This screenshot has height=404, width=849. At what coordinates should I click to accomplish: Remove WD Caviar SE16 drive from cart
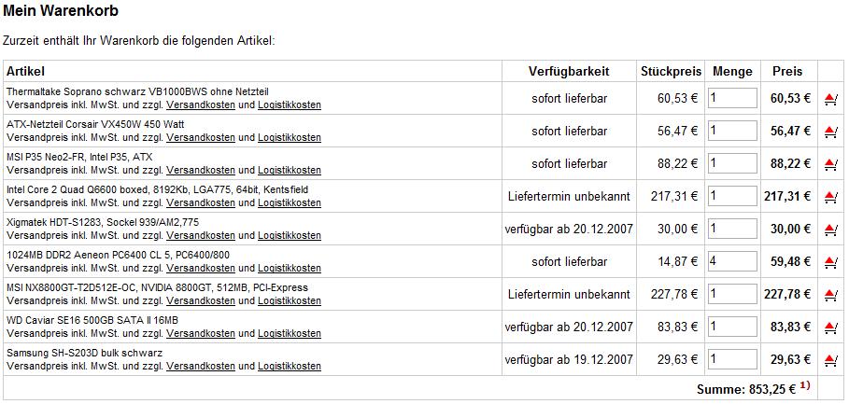pos(830,327)
